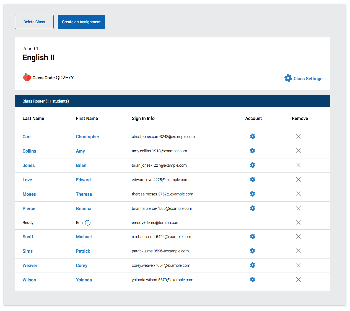The width and height of the screenshot is (350, 311).
Task: Click the red apple class icon
Action: point(27,77)
